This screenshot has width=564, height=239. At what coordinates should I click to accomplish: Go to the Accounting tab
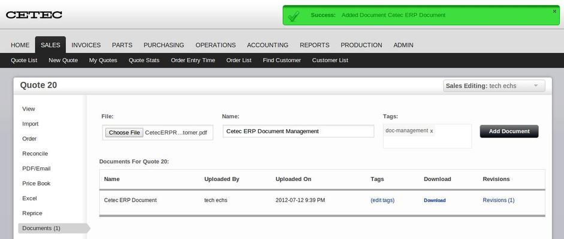click(x=267, y=45)
